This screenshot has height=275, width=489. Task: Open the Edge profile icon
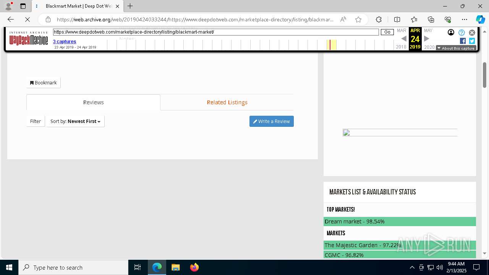coord(8,6)
